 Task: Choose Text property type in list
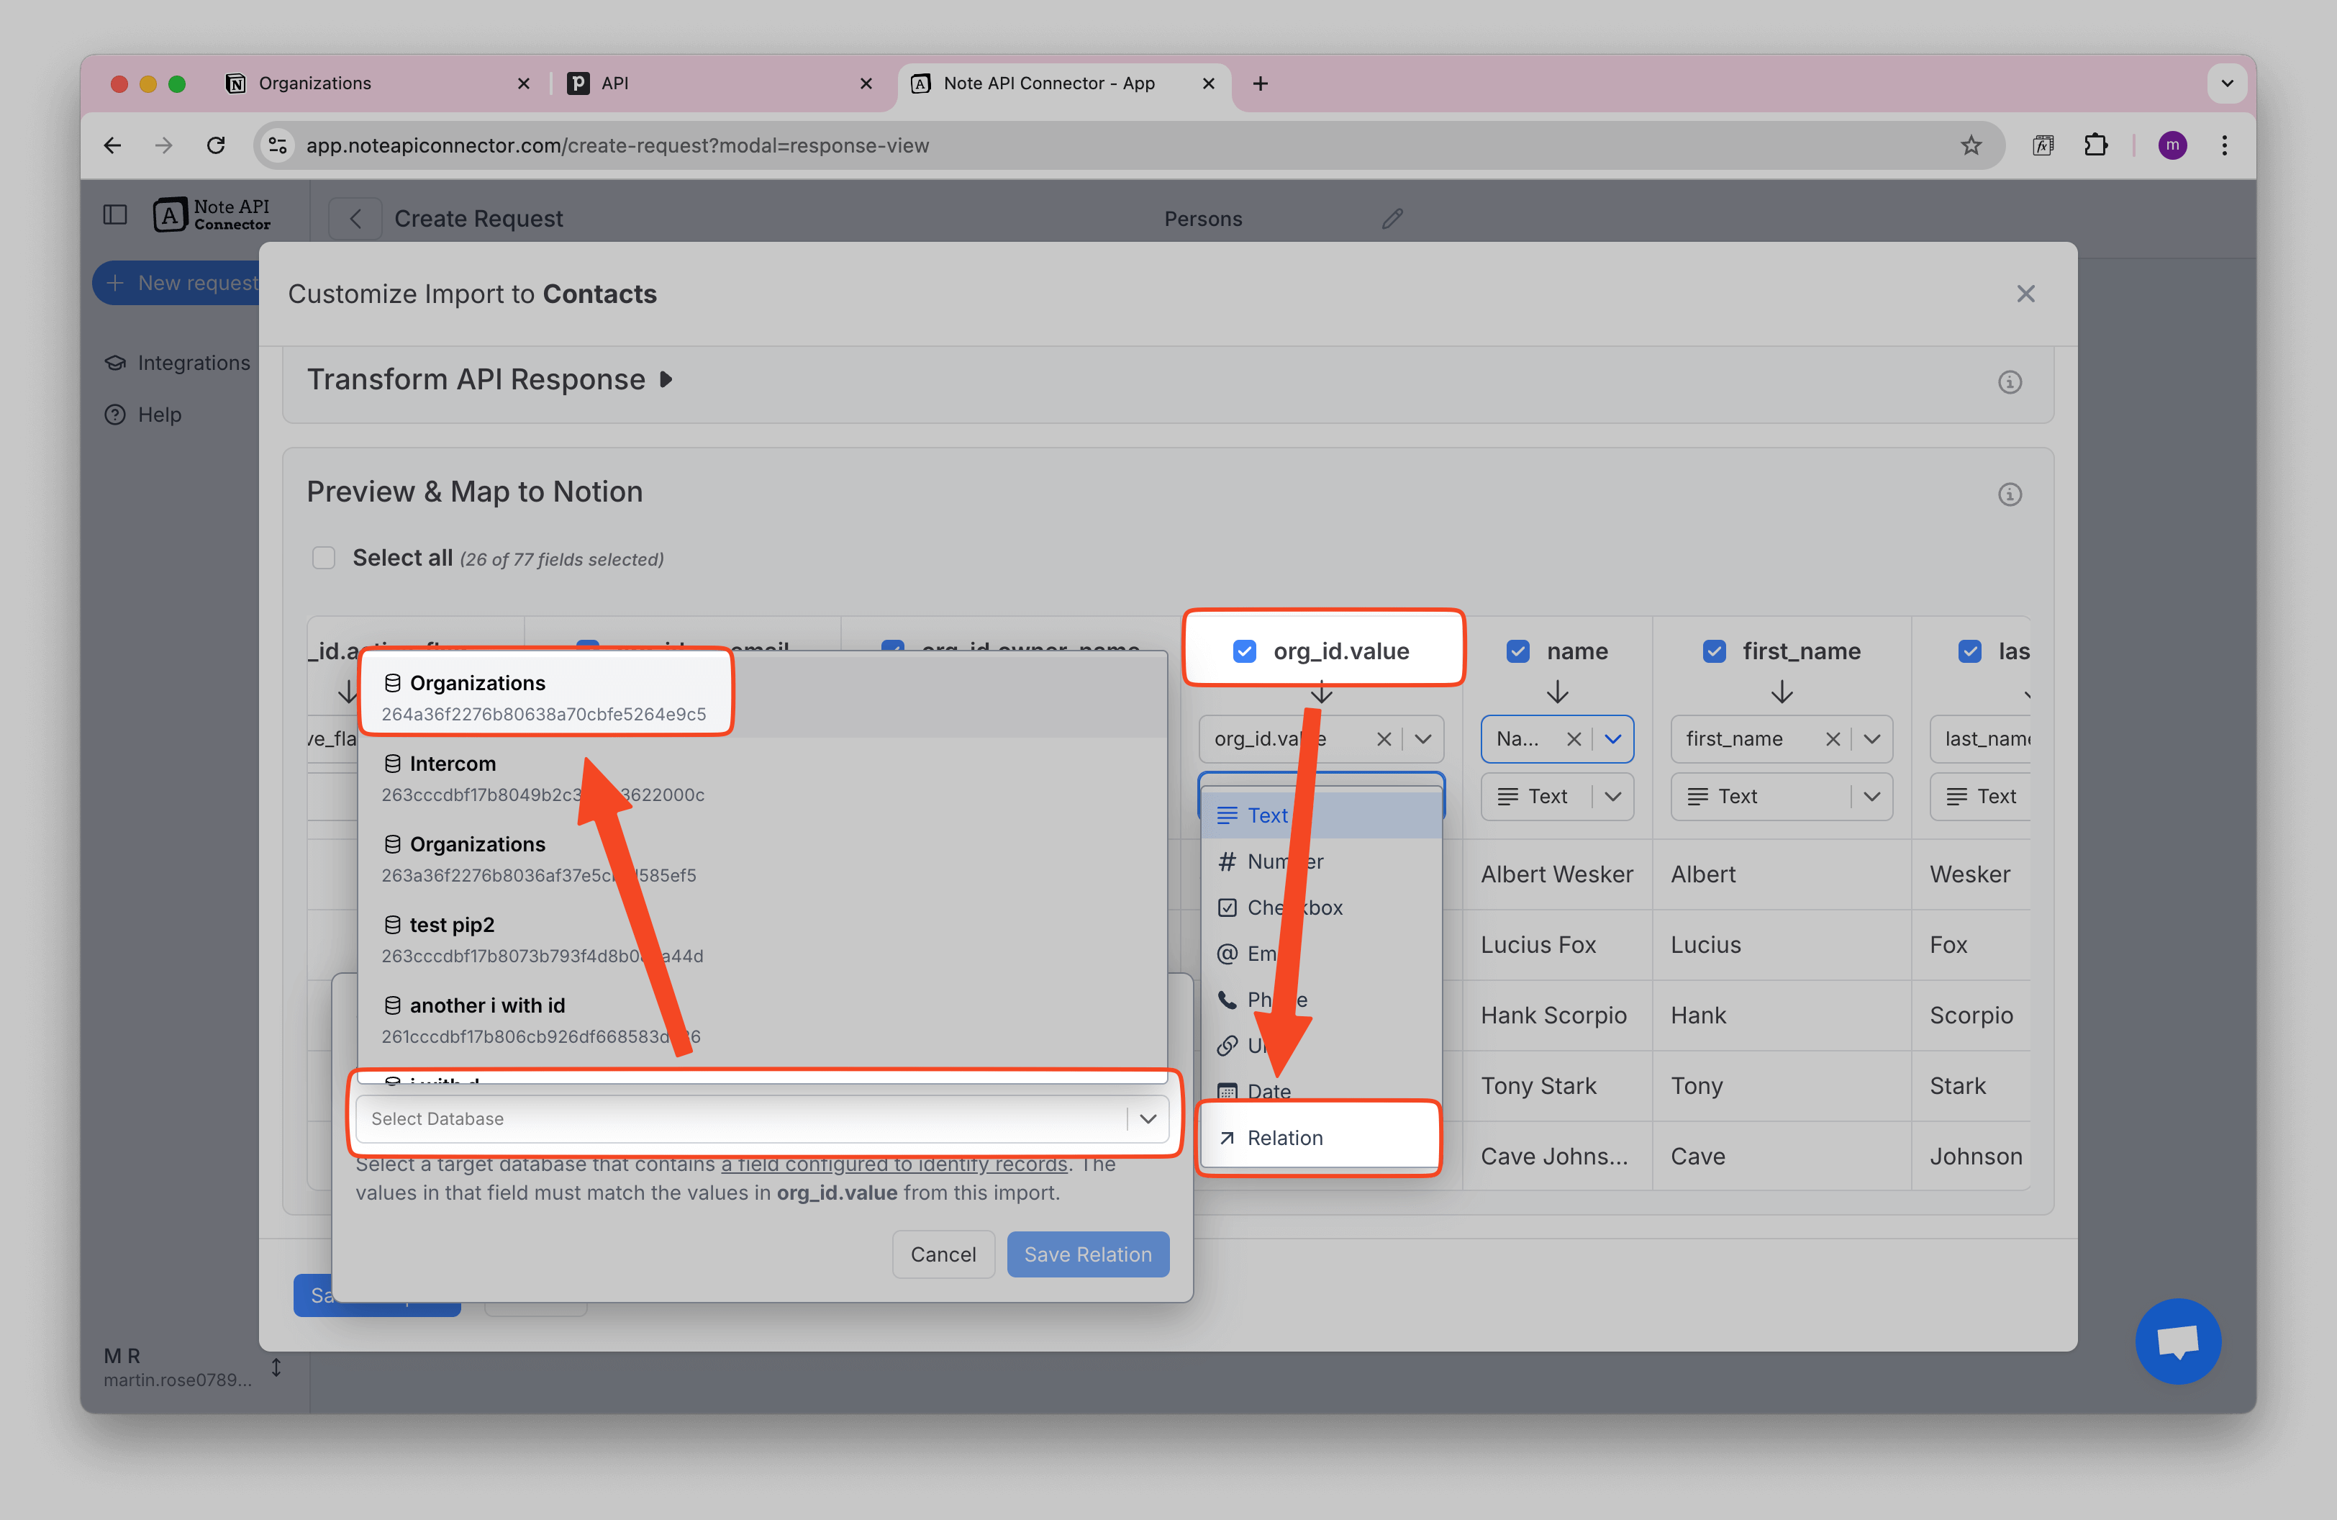(1321, 815)
